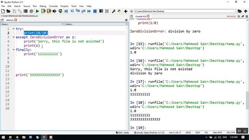The height and width of the screenshot is (140, 249).
Task: Open the Tools menu
Action: pyautogui.click(x=74, y=6)
